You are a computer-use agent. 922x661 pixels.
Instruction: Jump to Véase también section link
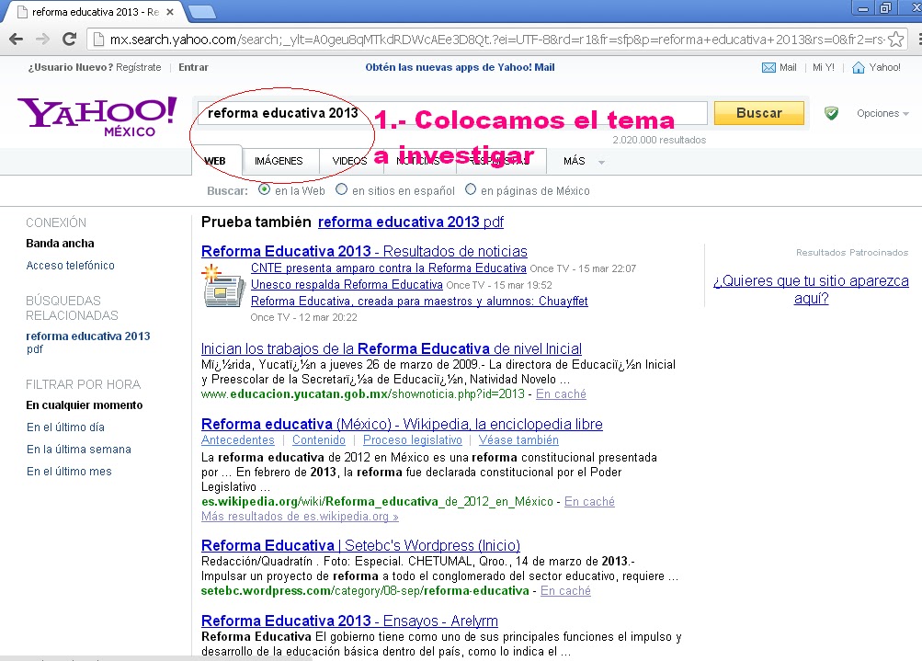518,439
